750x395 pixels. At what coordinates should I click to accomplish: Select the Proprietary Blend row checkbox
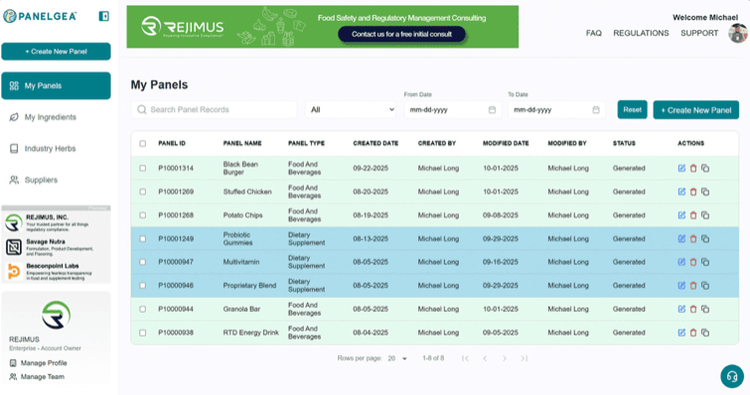pos(142,286)
